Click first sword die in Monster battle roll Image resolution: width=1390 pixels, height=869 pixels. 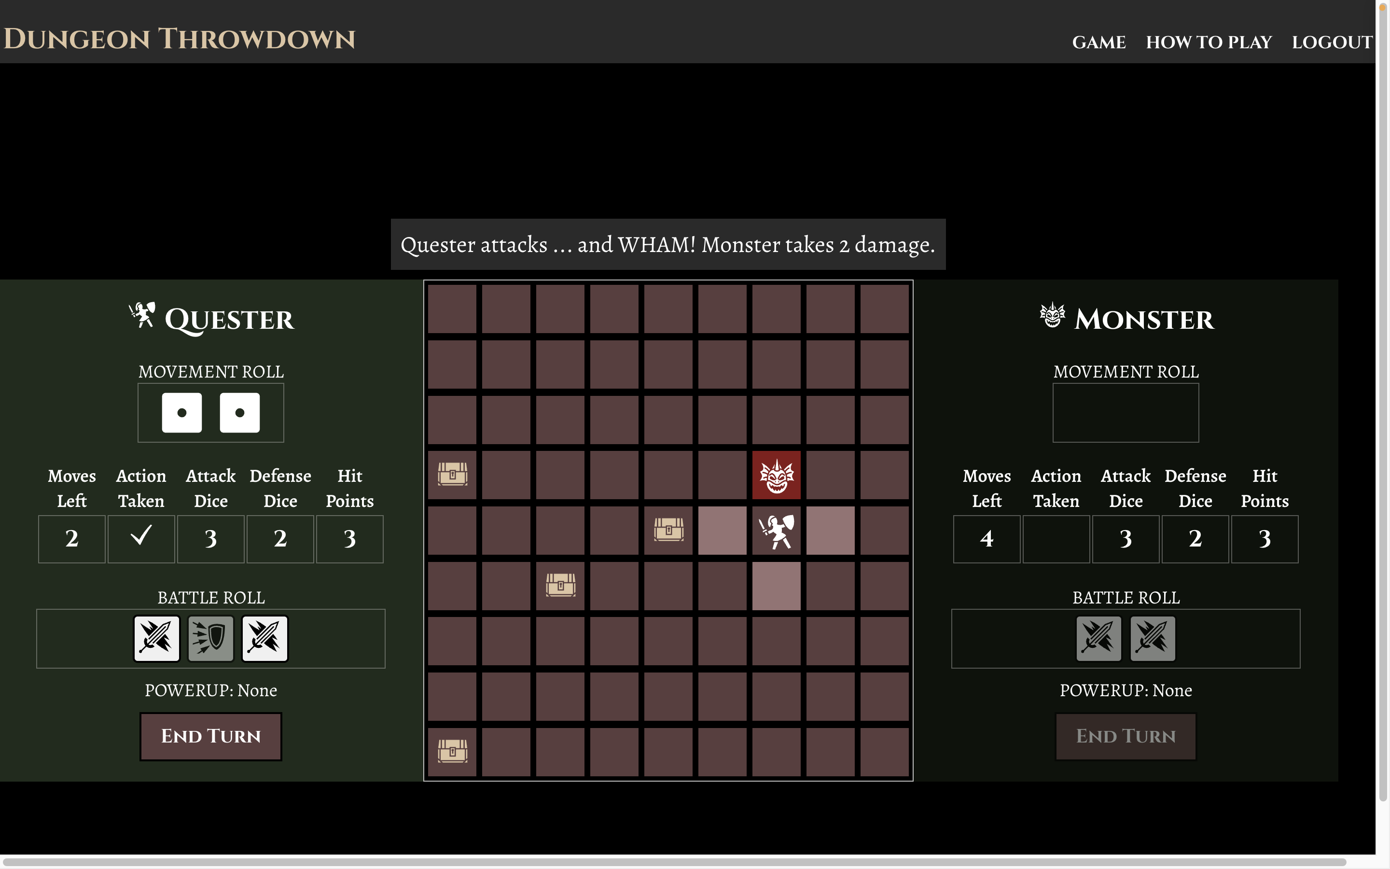click(x=1098, y=638)
